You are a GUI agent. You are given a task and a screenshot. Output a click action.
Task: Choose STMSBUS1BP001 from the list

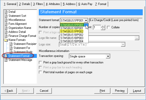click(74, 28)
